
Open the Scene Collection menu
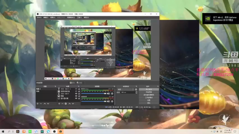[x=71, y=18]
